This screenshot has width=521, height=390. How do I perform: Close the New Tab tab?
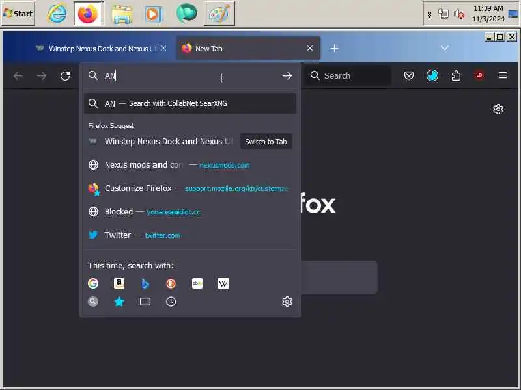point(310,48)
